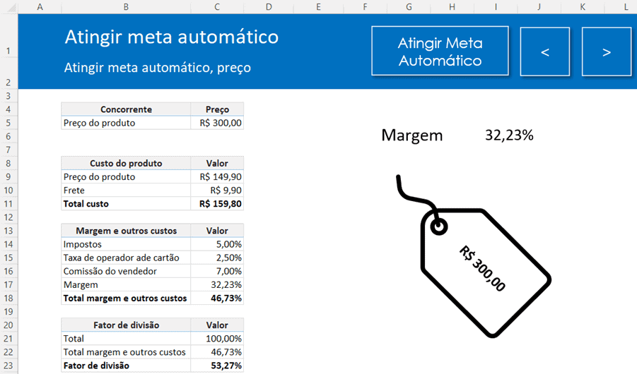Click the Total custo value cell

(x=217, y=203)
